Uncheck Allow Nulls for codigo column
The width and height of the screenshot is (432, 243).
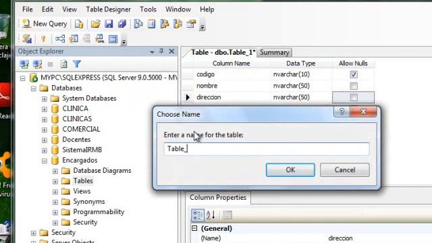click(354, 74)
